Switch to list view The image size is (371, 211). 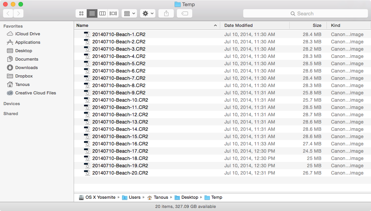92,13
